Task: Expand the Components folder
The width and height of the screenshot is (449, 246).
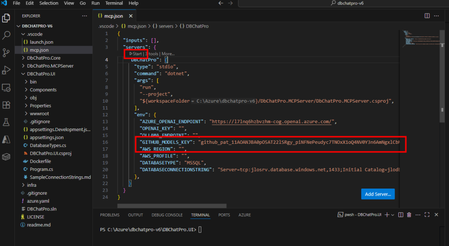Action: pos(54,90)
